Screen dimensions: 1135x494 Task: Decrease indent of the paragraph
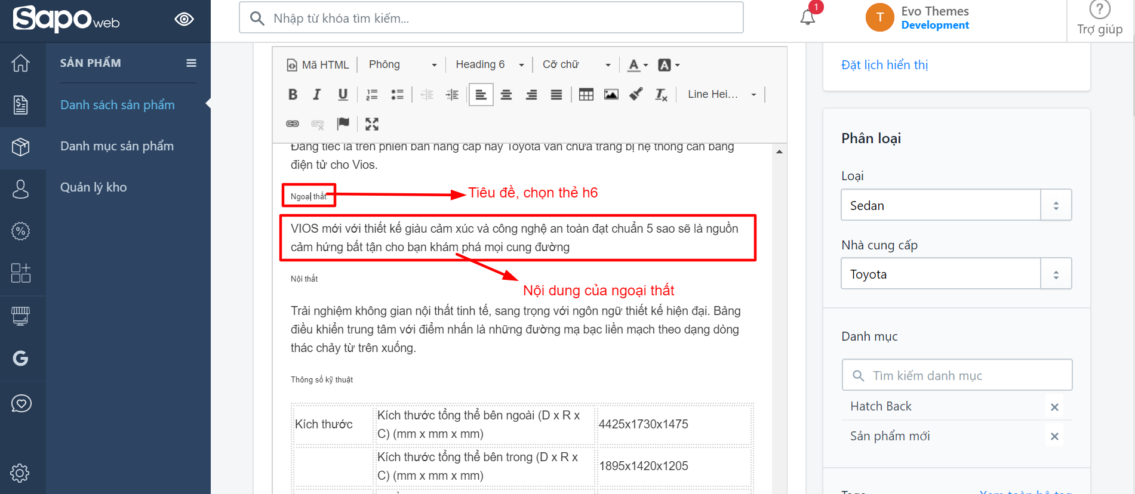427,94
